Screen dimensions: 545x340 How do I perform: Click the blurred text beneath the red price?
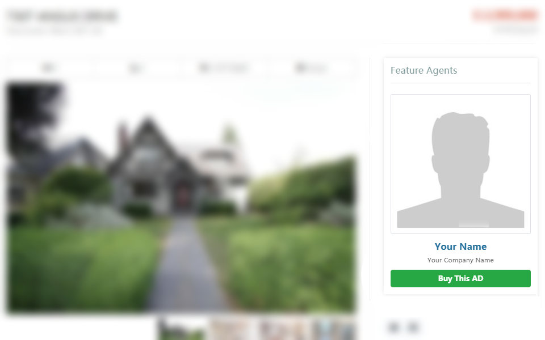515,30
